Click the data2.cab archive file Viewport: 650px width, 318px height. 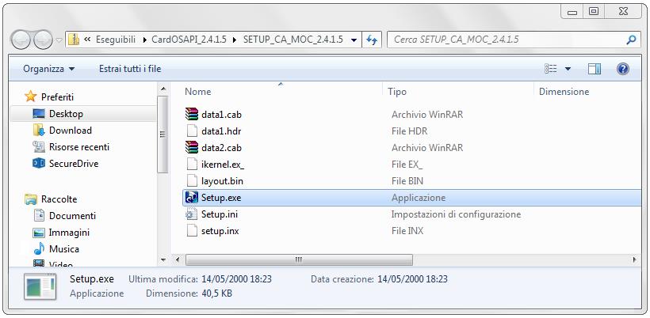click(220, 148)
